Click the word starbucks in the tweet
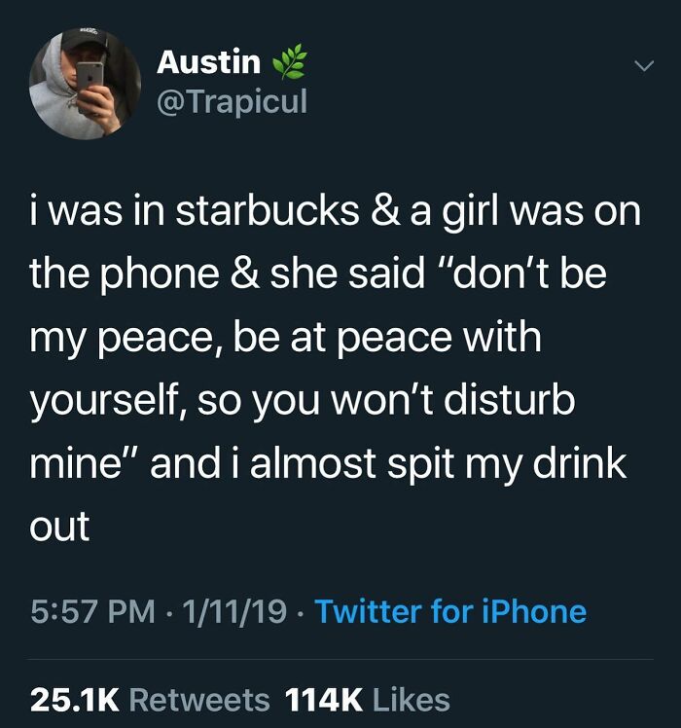Image resolution: width=681 pixels, height=728 pixels. [267, 211]
